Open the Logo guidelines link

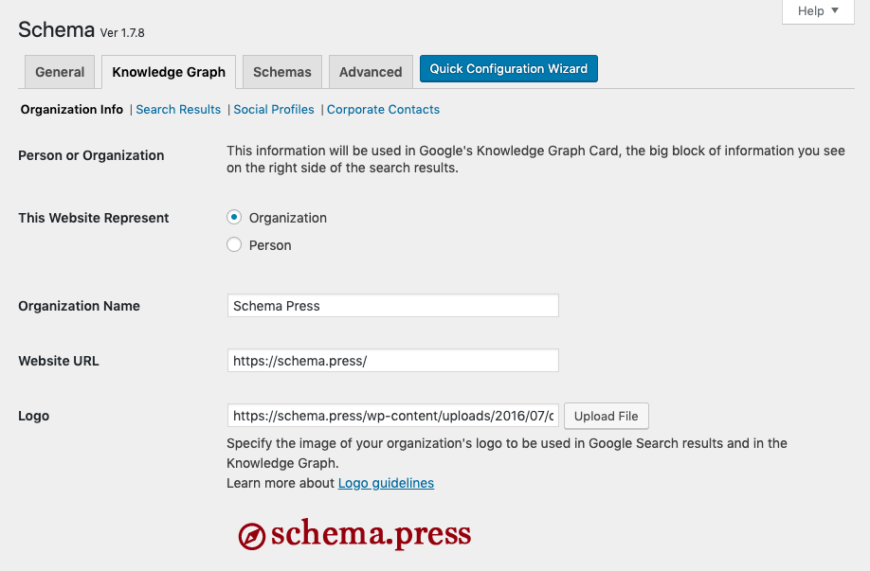[386, 483]
